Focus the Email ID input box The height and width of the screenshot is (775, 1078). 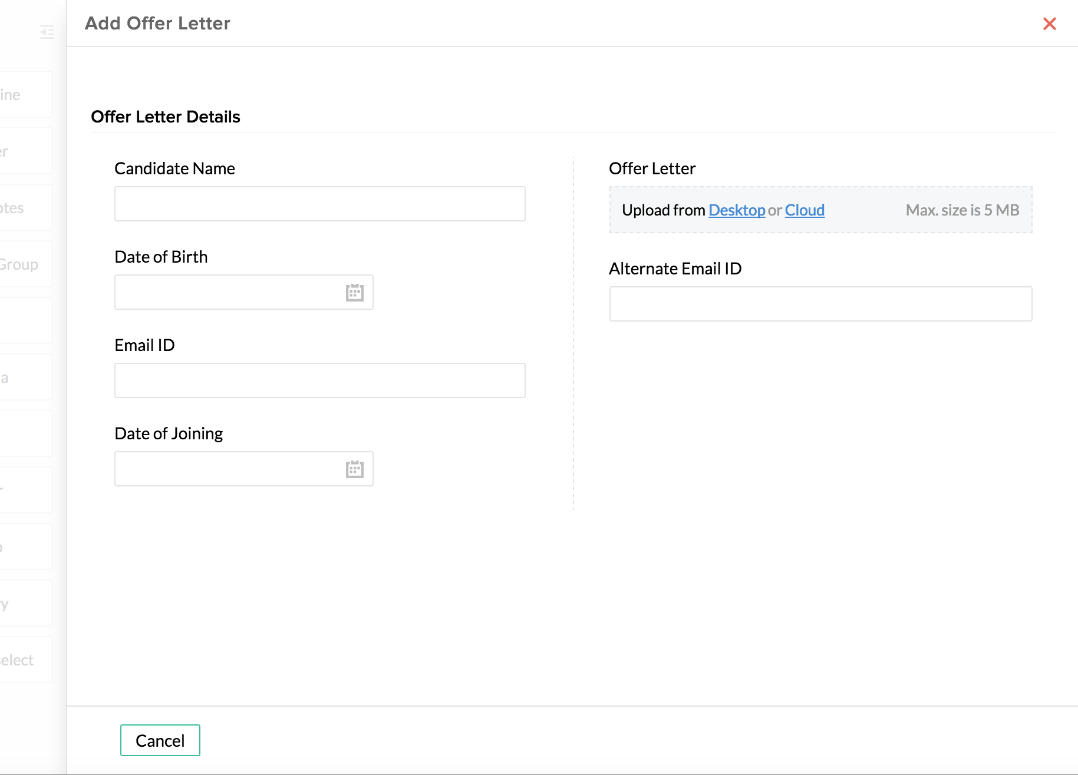point(319,380)
